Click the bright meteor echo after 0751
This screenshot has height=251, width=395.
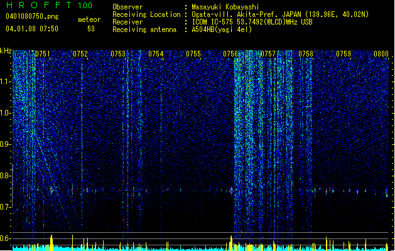[51, 190]
